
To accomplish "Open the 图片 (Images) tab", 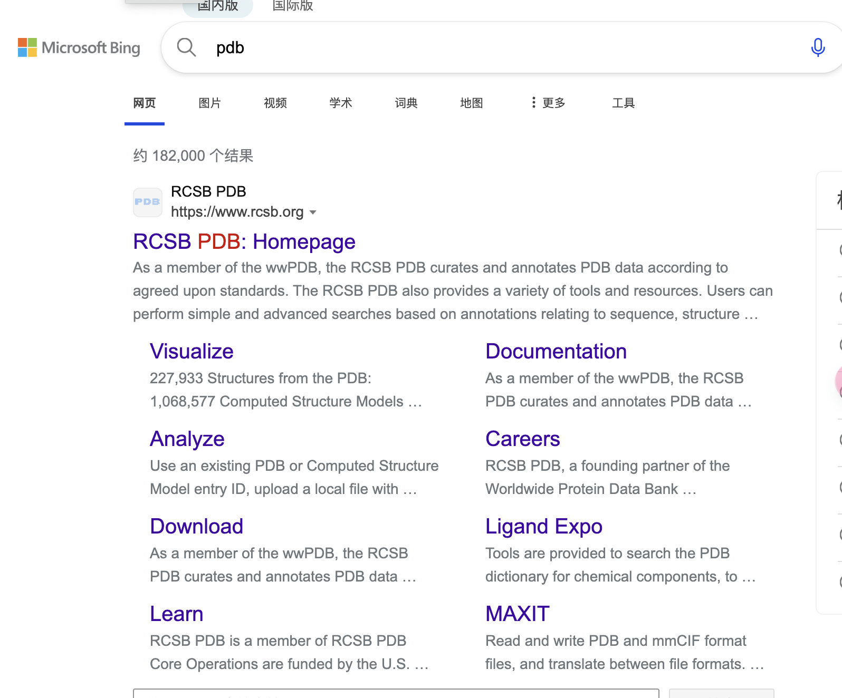I will click(209, 103).
